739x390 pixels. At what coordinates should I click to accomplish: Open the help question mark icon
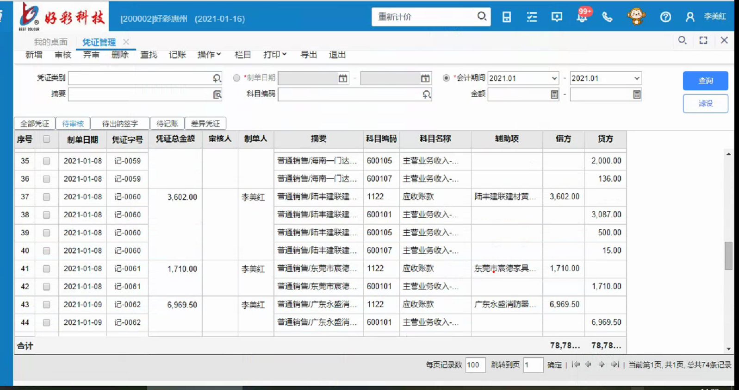(x=665, y=17)
